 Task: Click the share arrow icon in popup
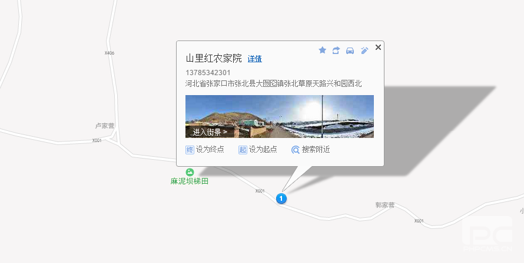click(x=336, y=50)
